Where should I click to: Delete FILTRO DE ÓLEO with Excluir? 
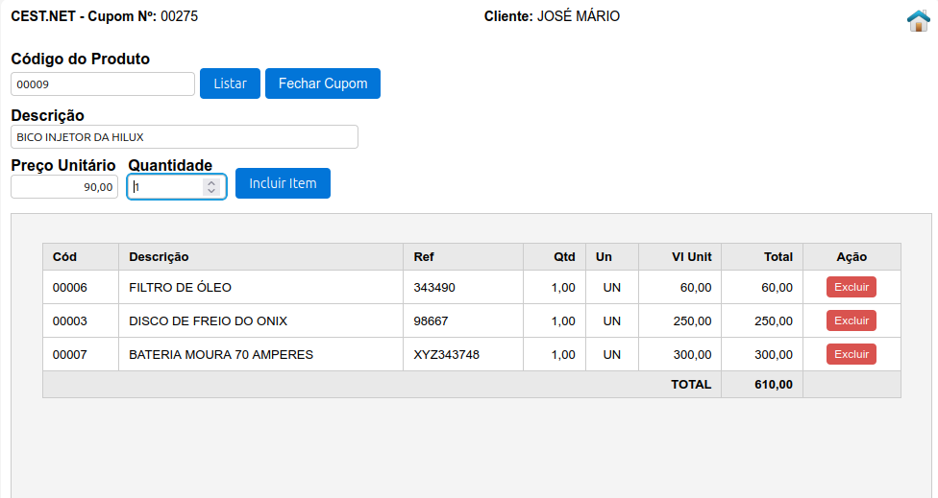851,287
